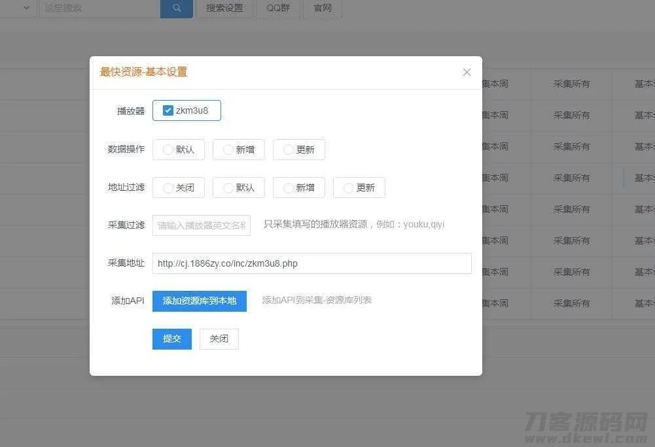
Task: Submit settings with the 提交 button
Action: click(171, 339)
